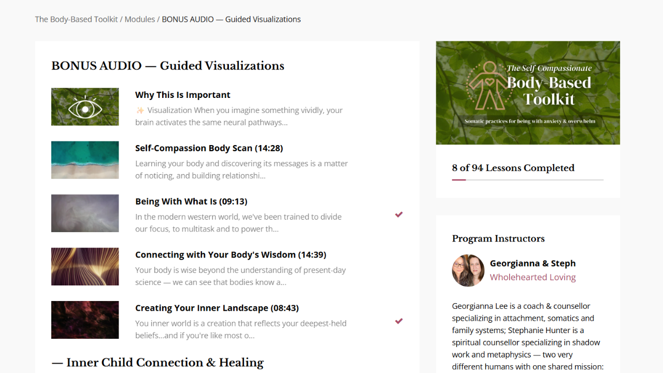
Task: Click 8 of 94 Lessons Completed text
Action: (x=513, y=168)
